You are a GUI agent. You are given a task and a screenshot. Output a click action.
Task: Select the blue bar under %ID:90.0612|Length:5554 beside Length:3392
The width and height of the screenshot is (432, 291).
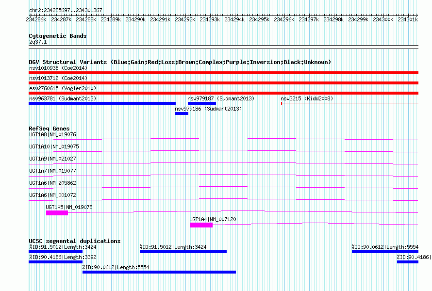[x=159, y=272]
